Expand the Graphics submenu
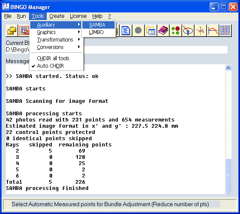The width and height of the screenshot is (240, 214). click(56, 32)
